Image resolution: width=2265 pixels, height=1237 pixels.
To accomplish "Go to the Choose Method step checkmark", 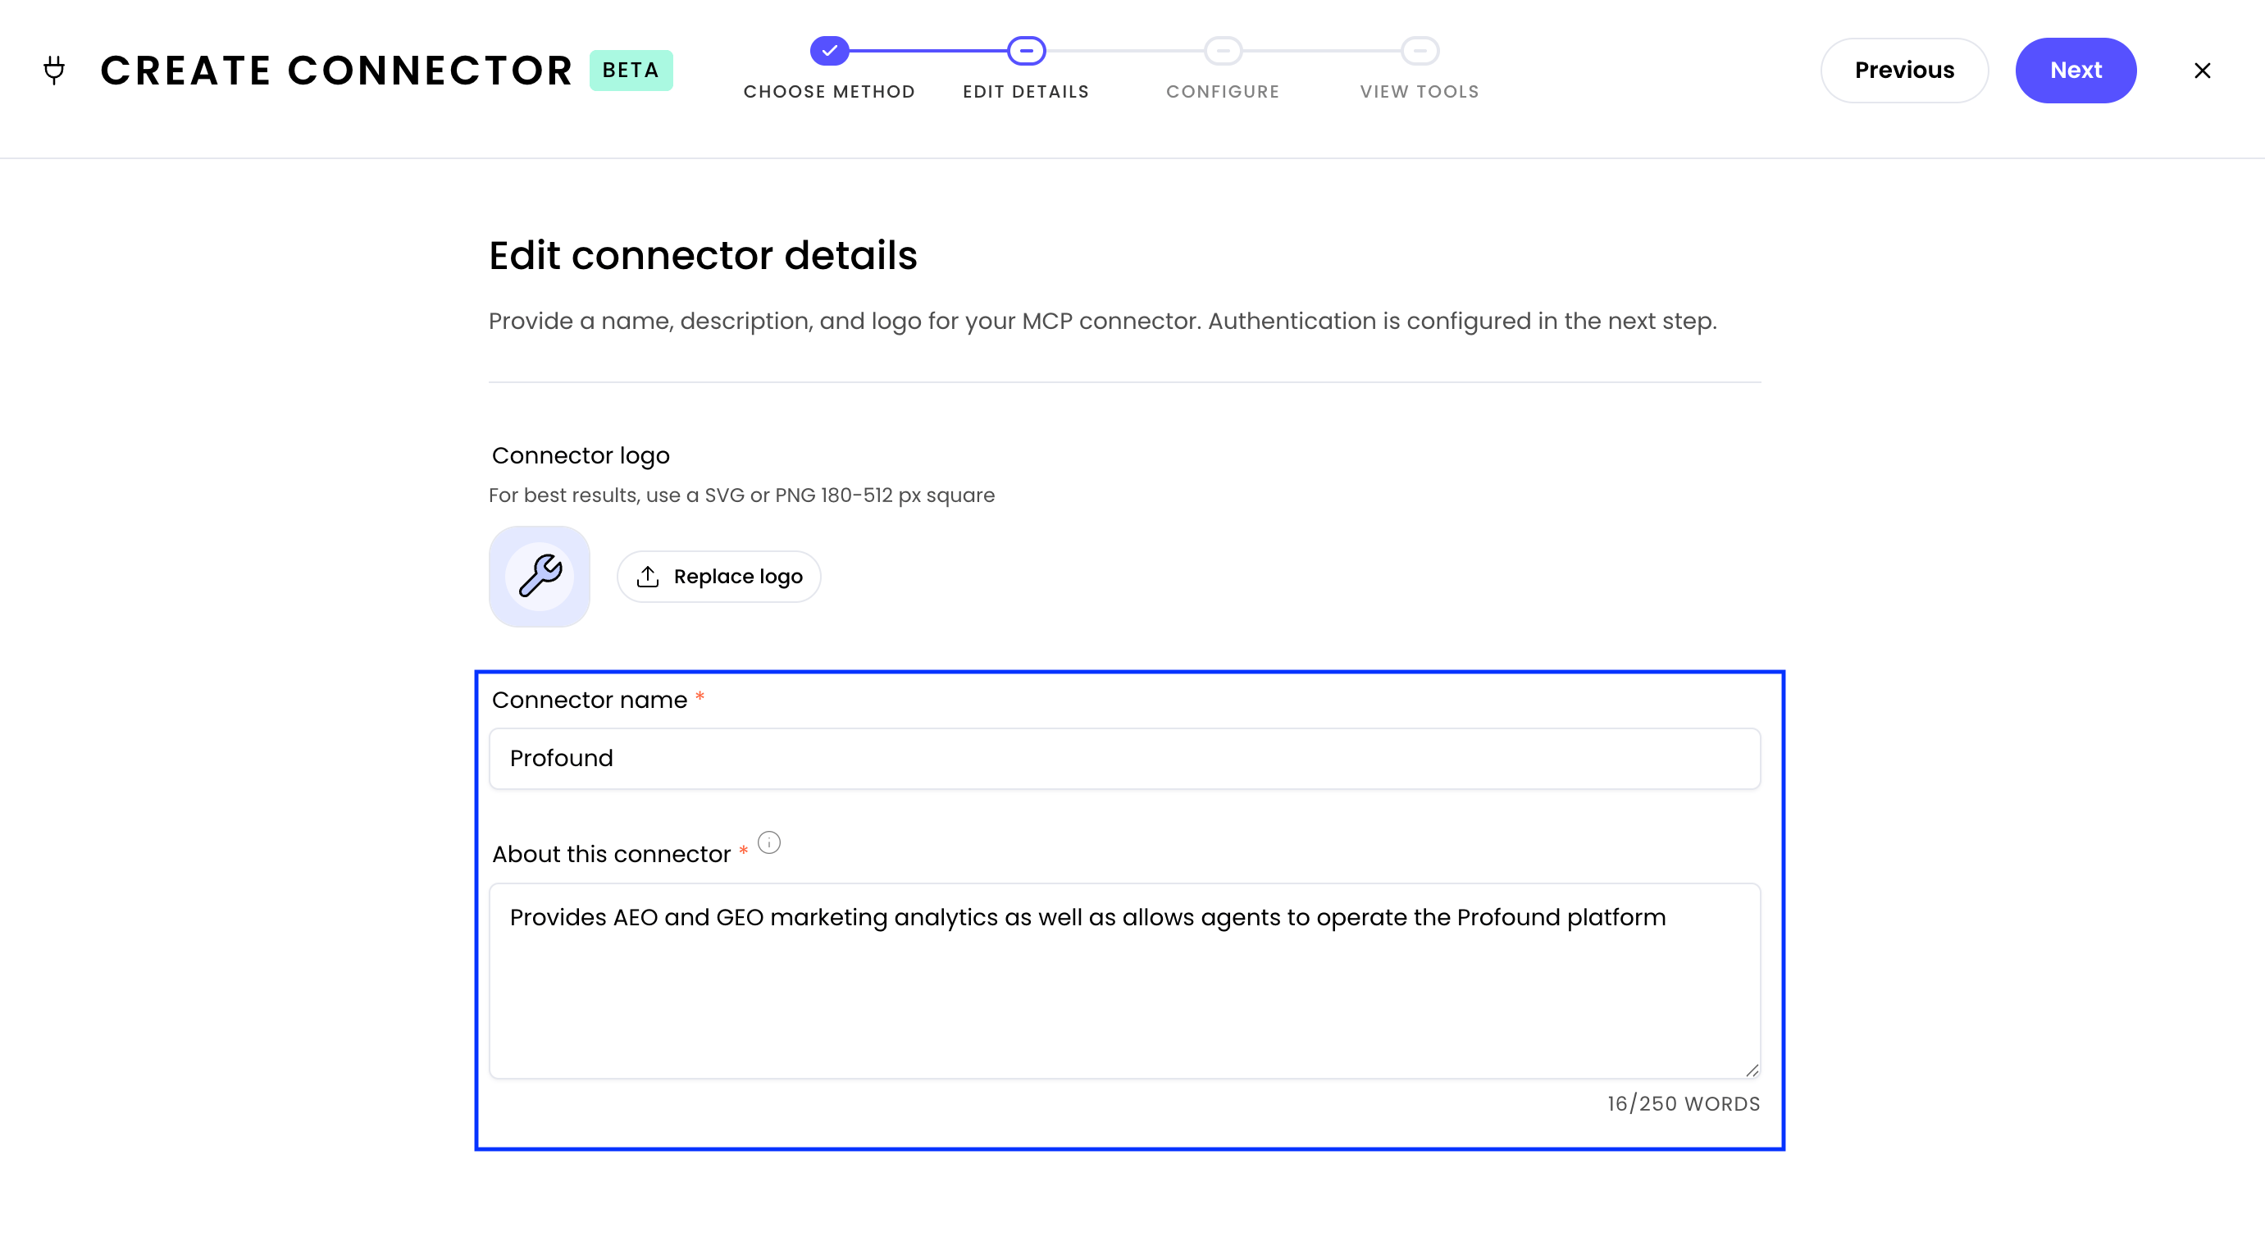I will tap(829, 51).
